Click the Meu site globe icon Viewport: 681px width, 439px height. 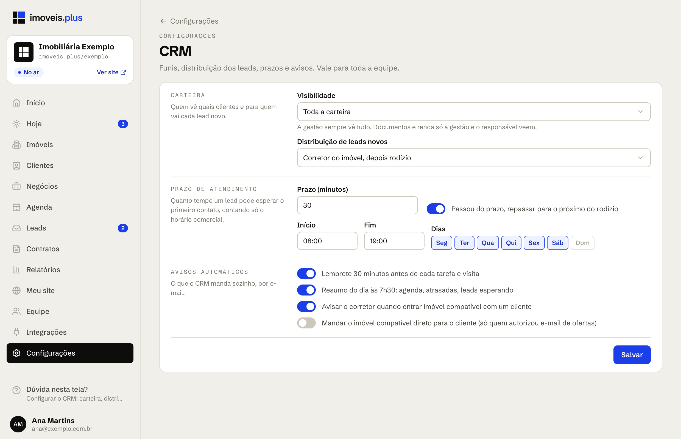(16, 291)
